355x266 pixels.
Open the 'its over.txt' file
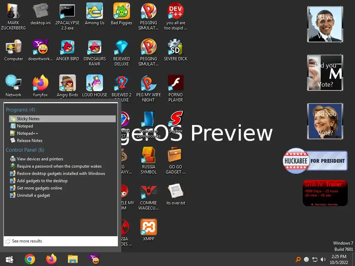176,195
